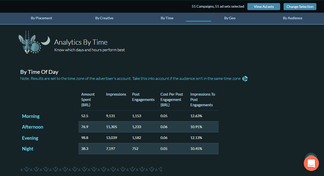The image size is (324, 176).
Task: Click the Night impressions 7,197
Action: point(111,149)
